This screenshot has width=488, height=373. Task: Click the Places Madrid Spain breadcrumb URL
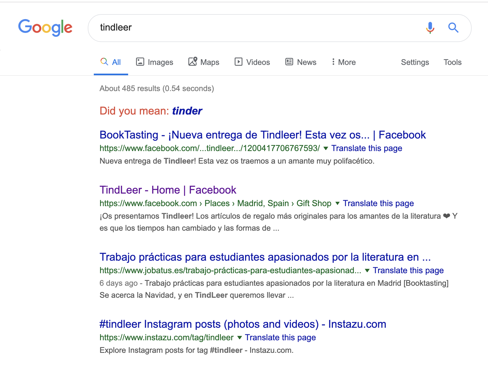pos(215,203)
